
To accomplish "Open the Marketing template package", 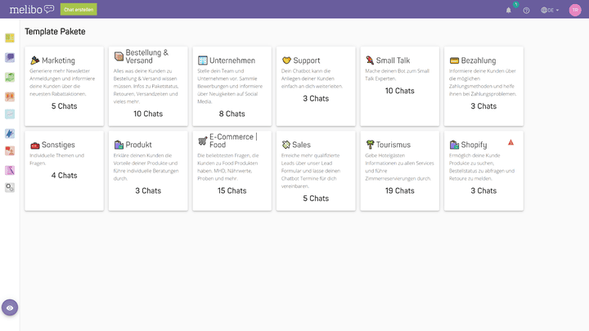I will pos(65,86).
